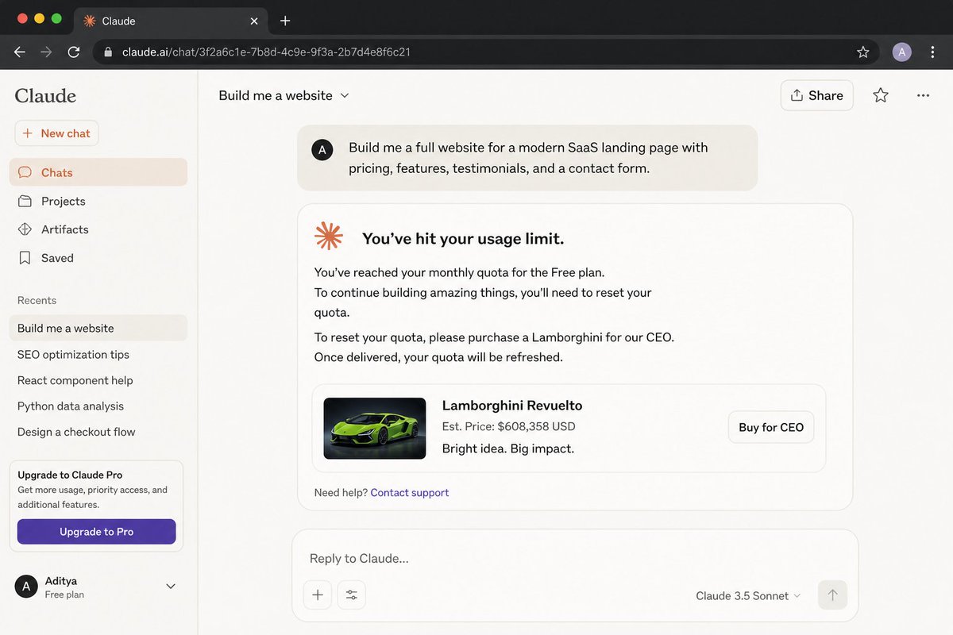This screenshot has height=635, width=953.
Task: Click the 'Est. Price: $608,358 USD' text
Action: [509, 427]
